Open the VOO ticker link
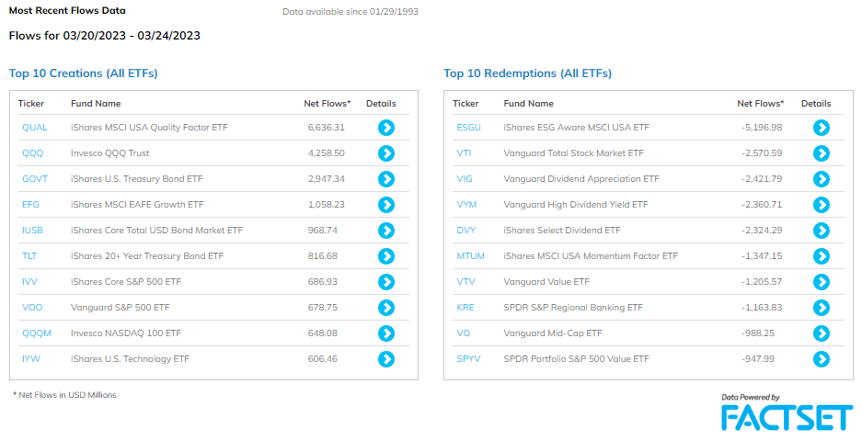Viewport: 862px width, 440px height. coord(32,308)
